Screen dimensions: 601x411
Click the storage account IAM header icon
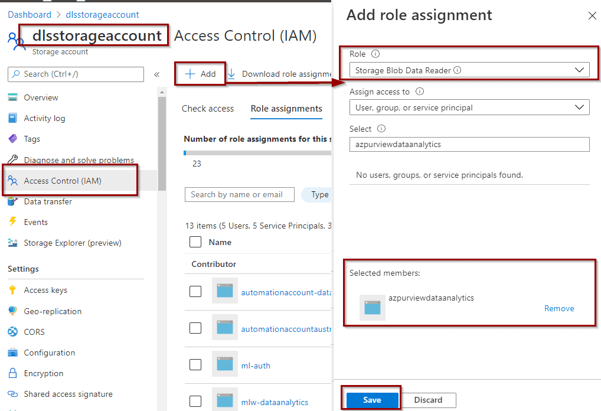click(x=16, y=41)
